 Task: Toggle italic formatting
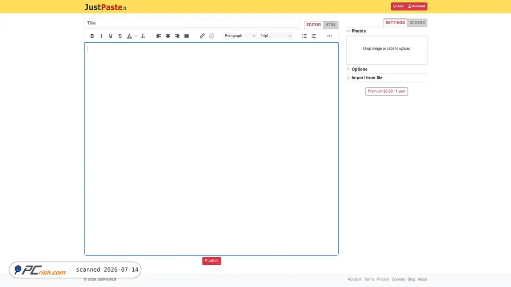click(x=101, y=36)
